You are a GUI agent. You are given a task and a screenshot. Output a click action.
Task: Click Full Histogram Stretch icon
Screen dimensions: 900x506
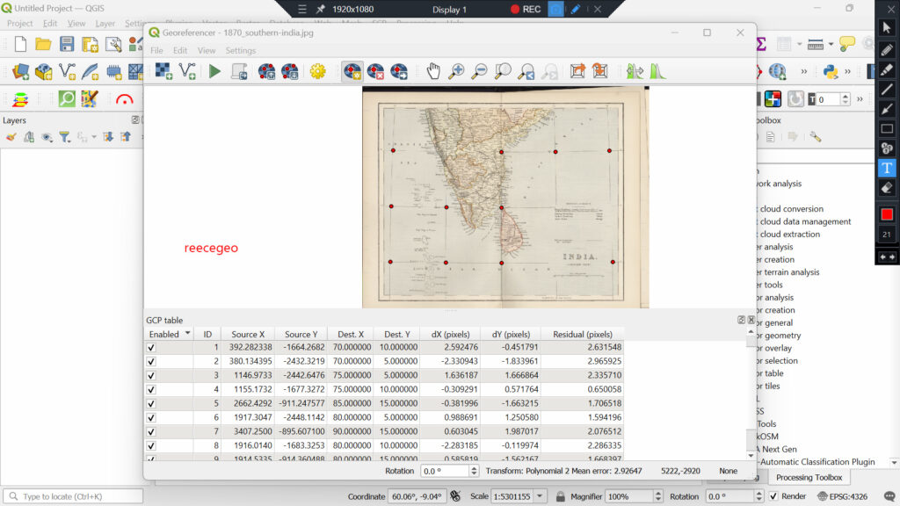pyautogui.click(x=635, y=71)
